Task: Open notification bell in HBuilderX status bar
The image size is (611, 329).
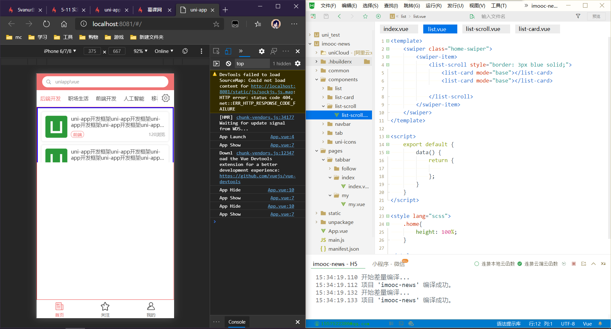Action: click(x=600, y=324)
